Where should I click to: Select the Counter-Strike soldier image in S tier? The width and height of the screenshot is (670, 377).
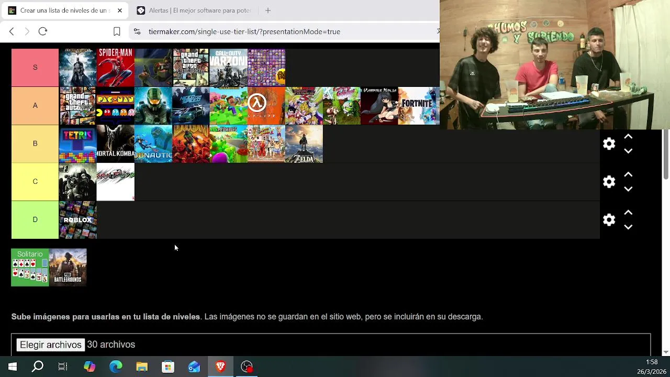click(x=153, y=68)
